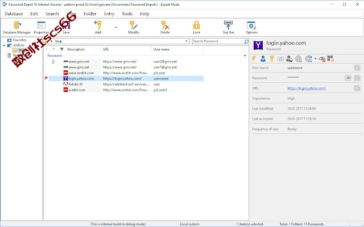Click the importance '!' column header

click(47, 49)
